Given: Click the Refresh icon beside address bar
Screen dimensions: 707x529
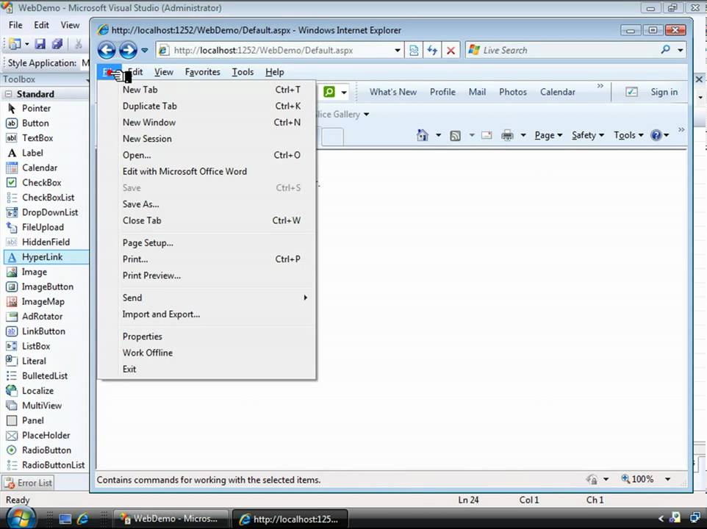Looking at the screenshot, I should pos(432,50).
